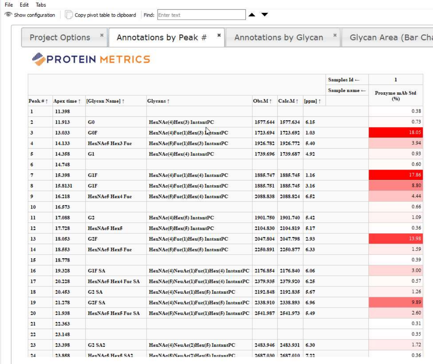
Task: Open the File menu
Action: coord(9,5)
